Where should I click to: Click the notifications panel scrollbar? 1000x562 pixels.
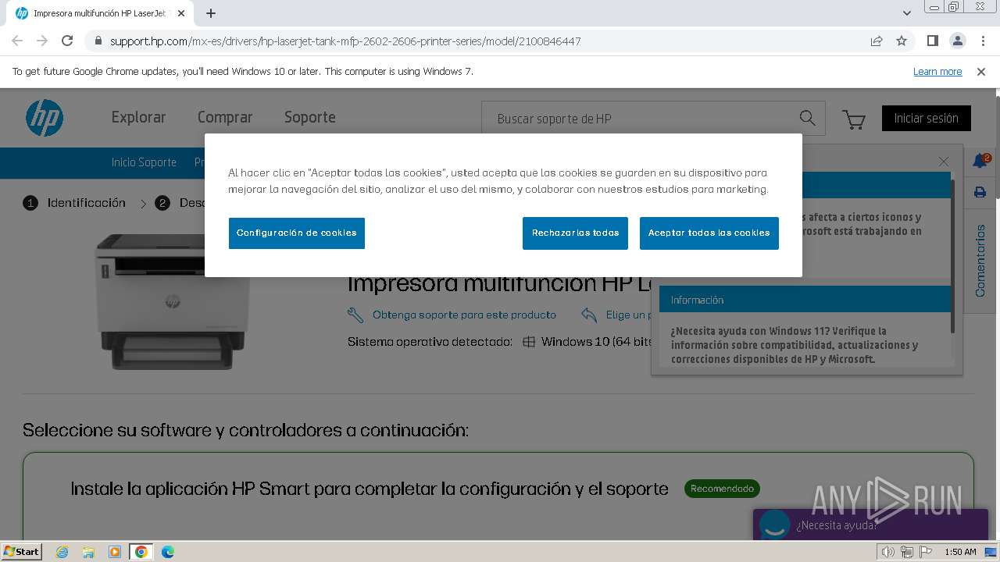point(952,255)
